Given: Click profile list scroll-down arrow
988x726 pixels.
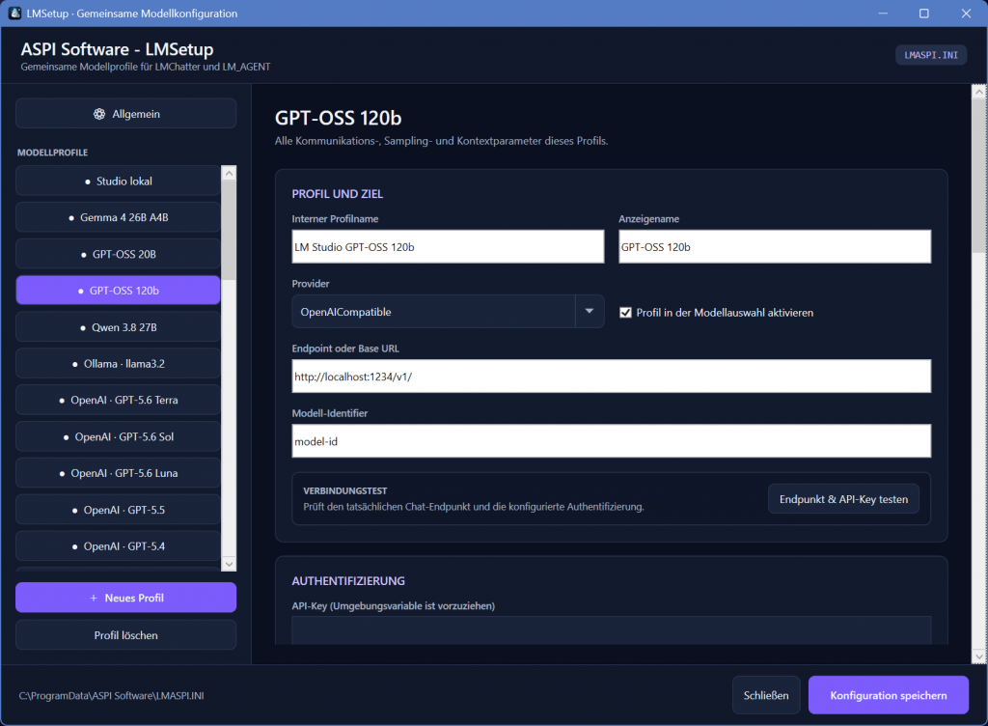Looking at the screenshot, I should point(229,564).
